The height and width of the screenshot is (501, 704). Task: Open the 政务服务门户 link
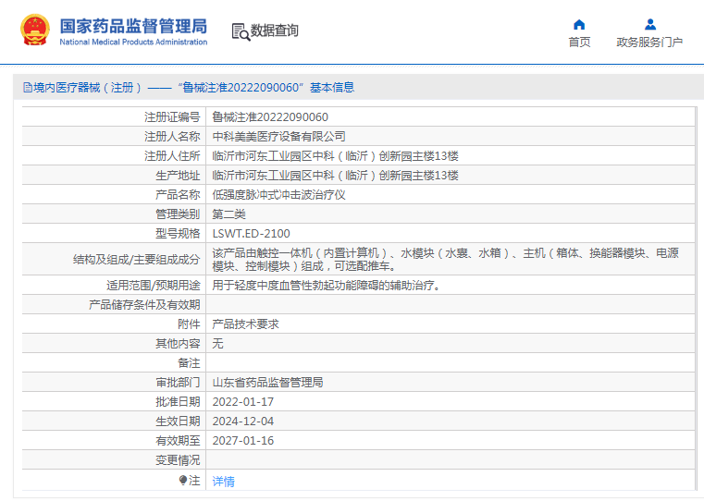pyautogui.click(x=649, y=43)
